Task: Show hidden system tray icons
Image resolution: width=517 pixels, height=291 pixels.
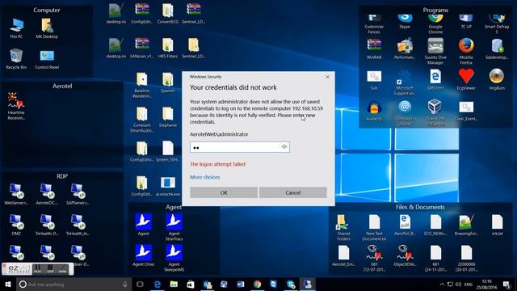Action: coord(442,284)
